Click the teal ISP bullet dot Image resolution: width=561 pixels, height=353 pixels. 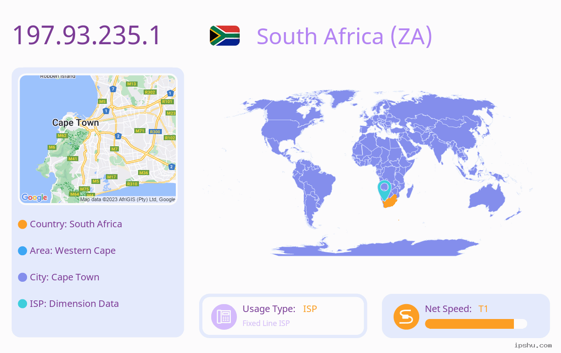[22, 304]
